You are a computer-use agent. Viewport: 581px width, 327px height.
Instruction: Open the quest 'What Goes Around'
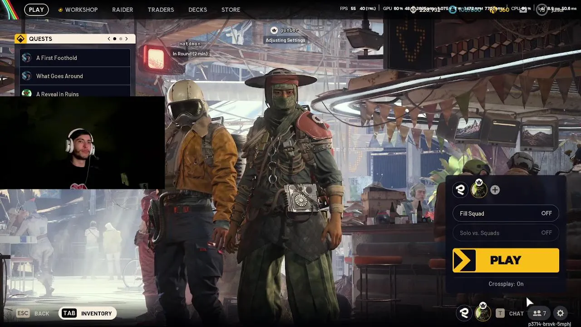click(75, 76)
